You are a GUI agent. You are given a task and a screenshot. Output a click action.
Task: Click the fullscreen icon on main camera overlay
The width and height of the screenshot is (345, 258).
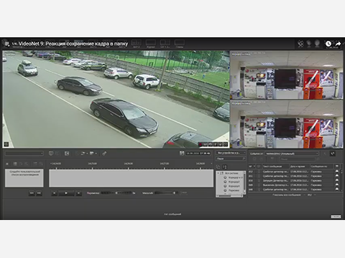pyautogui.click(x=226, y=145)
